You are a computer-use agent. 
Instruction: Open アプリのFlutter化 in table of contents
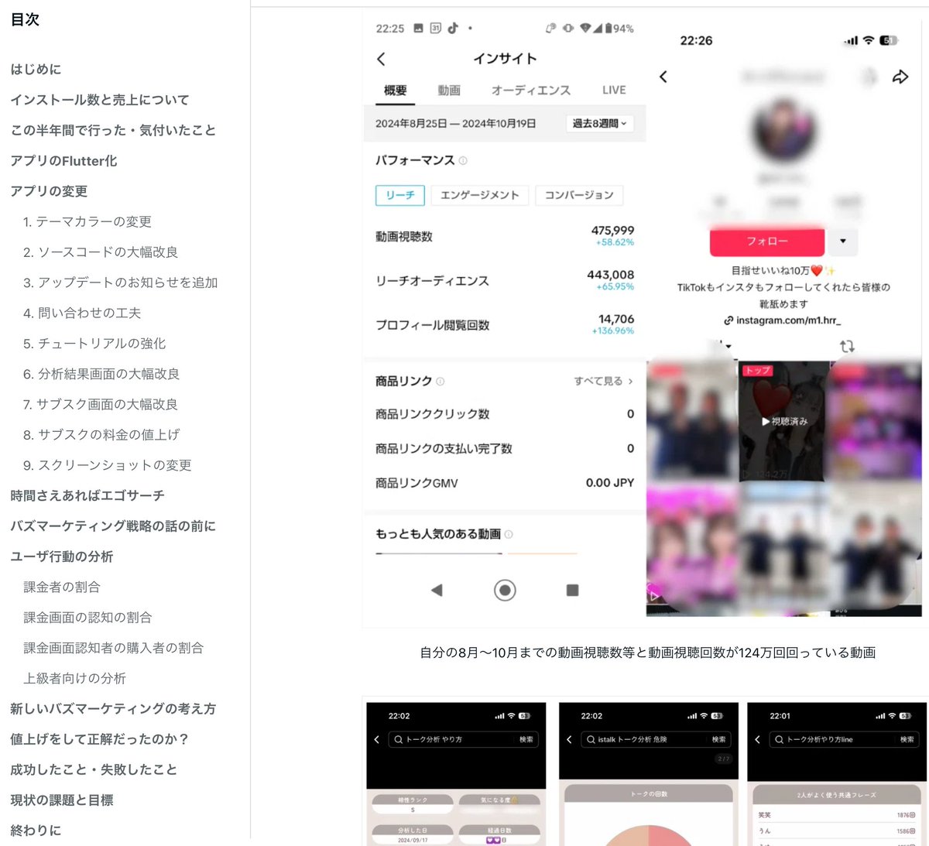(x=63, y=161)
